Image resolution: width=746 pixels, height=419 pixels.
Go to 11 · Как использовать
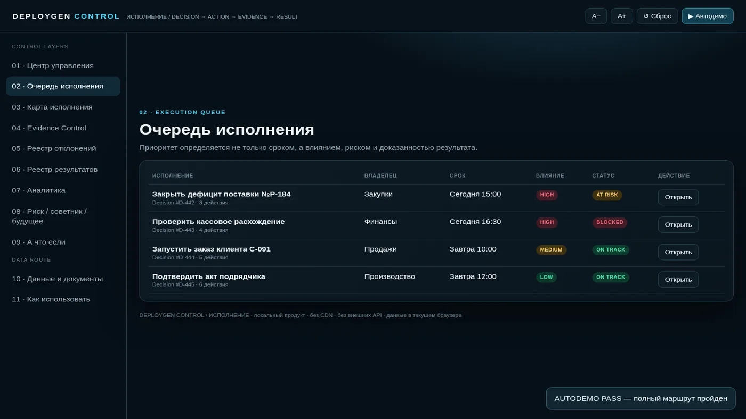(63, 299)
